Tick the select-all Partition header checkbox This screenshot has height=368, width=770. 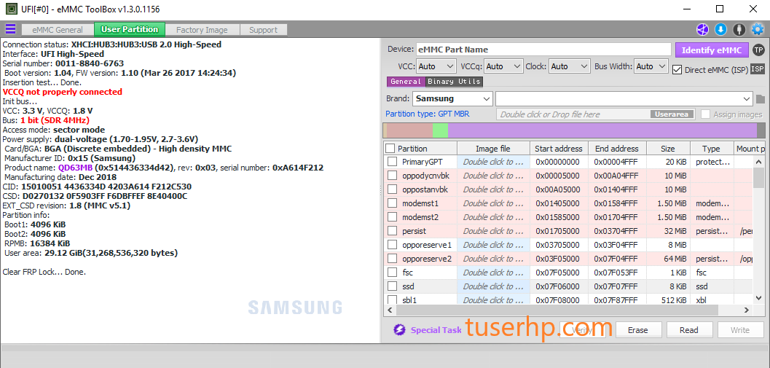click(x=390, y=149)
